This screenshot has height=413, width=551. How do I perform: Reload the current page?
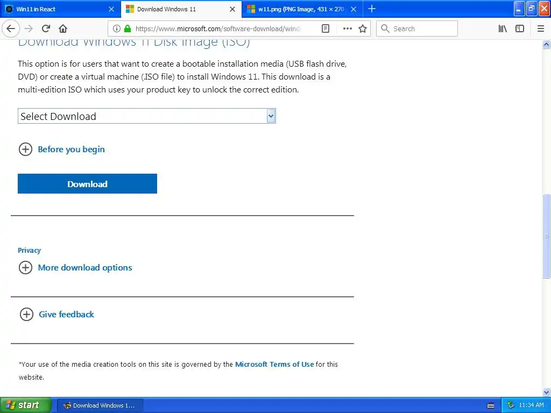coord(46,29)
